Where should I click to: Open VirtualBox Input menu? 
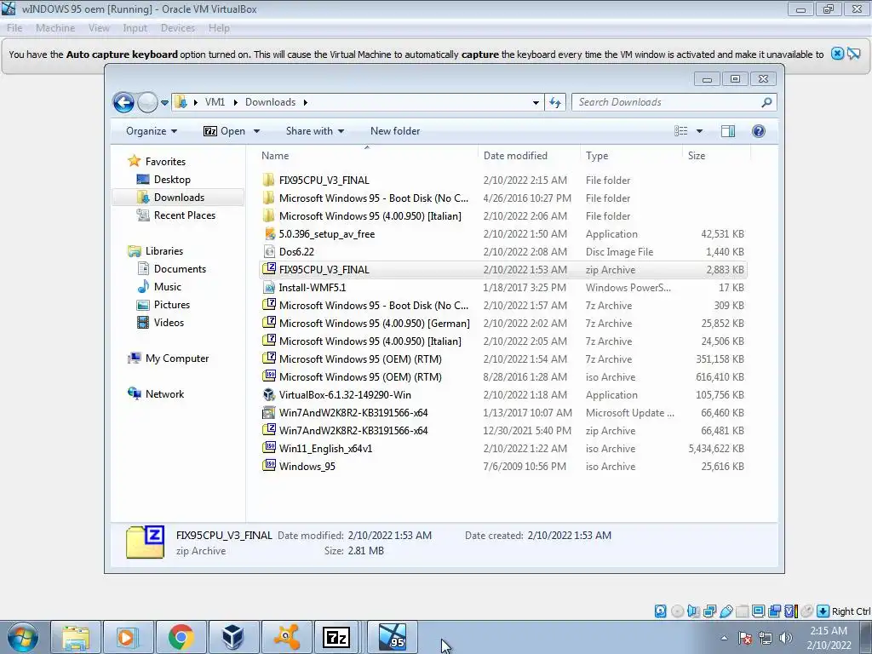coord(135,28)
